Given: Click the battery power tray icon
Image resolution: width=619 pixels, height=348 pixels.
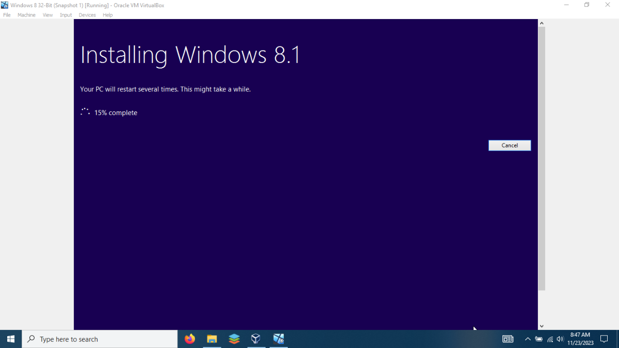Looking at the screenshot, I should (x=539, y=339).
